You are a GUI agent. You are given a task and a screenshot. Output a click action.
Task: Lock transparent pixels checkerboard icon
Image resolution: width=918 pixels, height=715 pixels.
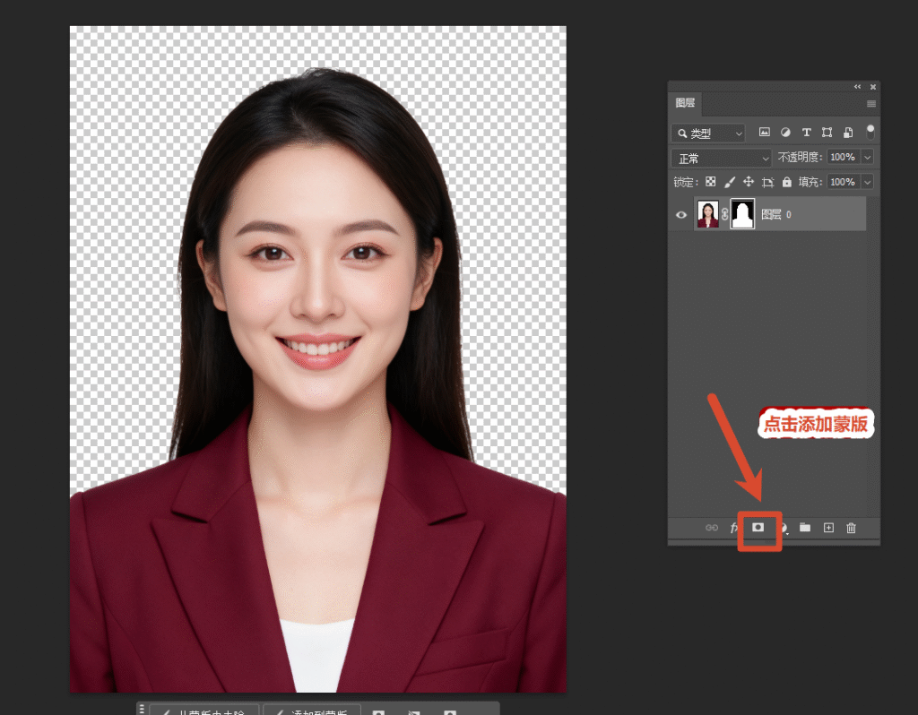point(711,182)
